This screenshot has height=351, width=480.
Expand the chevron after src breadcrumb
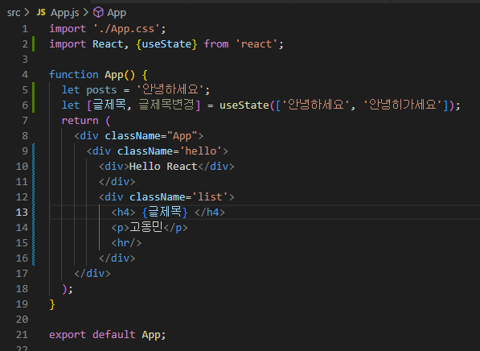tap(27, 13)
